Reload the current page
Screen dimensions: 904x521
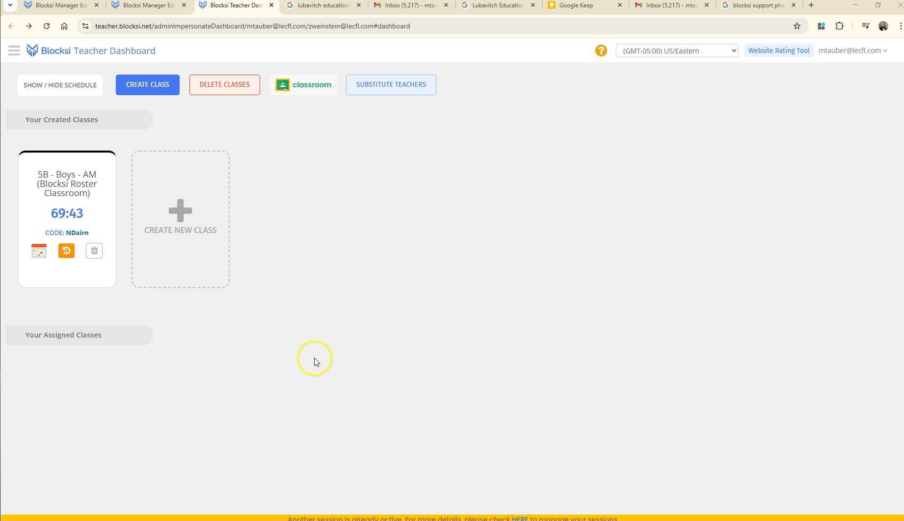click(x=47, y=26)
